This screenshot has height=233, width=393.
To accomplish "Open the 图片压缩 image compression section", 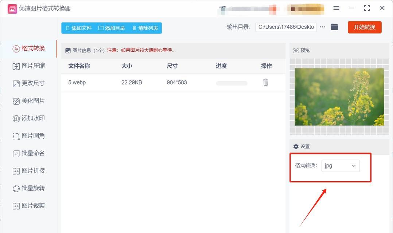I will (x=29, y=66).
